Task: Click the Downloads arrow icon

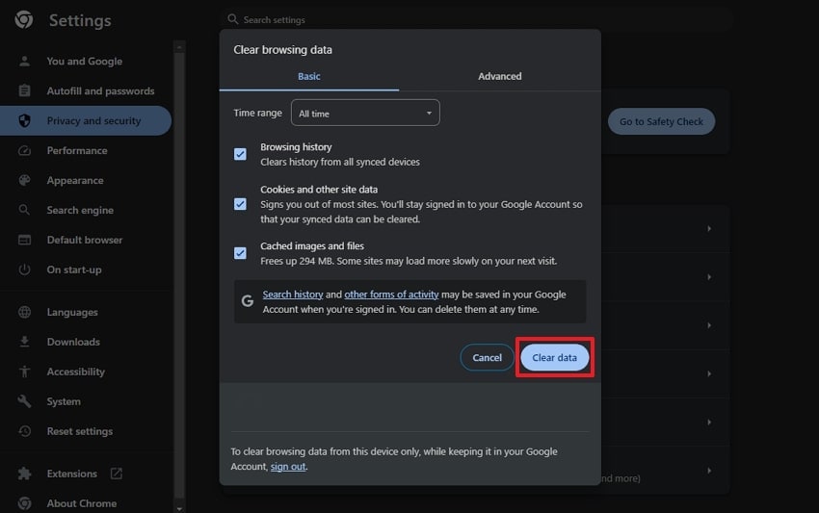Action: pos(24,342)
